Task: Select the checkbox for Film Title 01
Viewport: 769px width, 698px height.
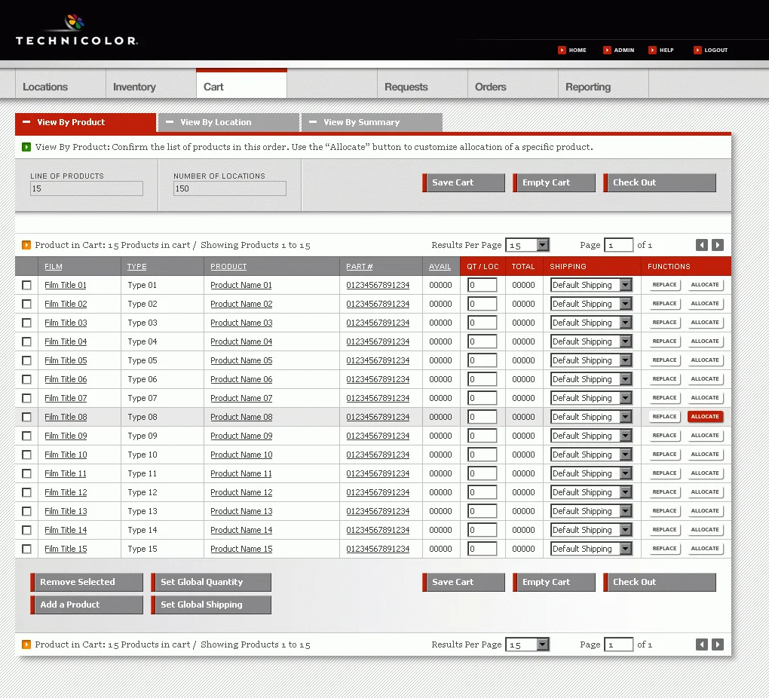Action: [x=26, y=285]
